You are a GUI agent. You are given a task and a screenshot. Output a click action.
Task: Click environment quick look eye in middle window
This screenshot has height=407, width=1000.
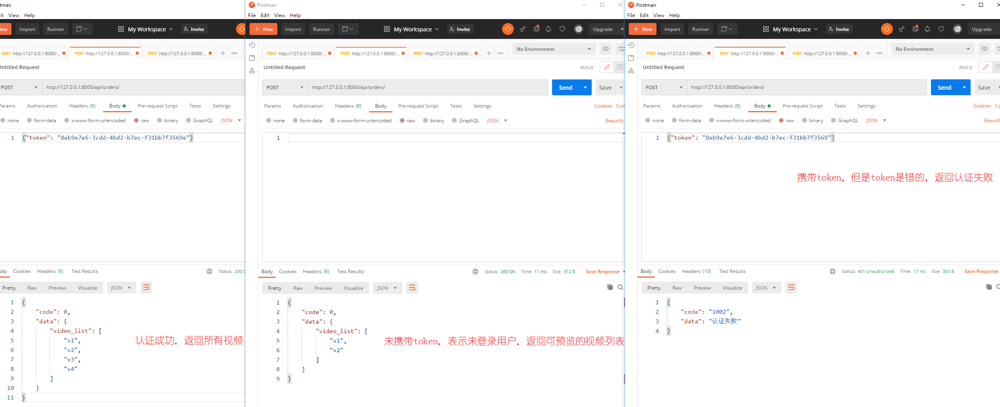(605, 49)
